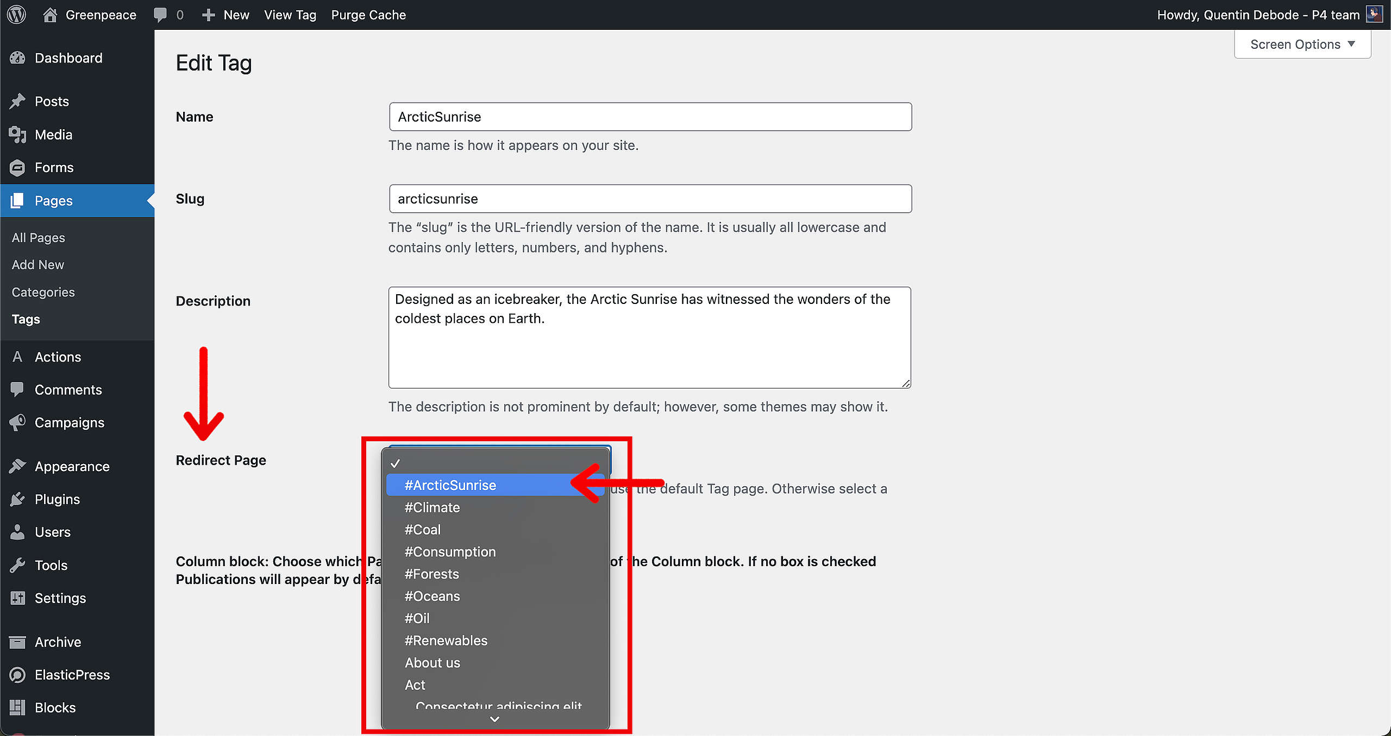
Task: Click the Archive box icon
Action: [17, 642]
